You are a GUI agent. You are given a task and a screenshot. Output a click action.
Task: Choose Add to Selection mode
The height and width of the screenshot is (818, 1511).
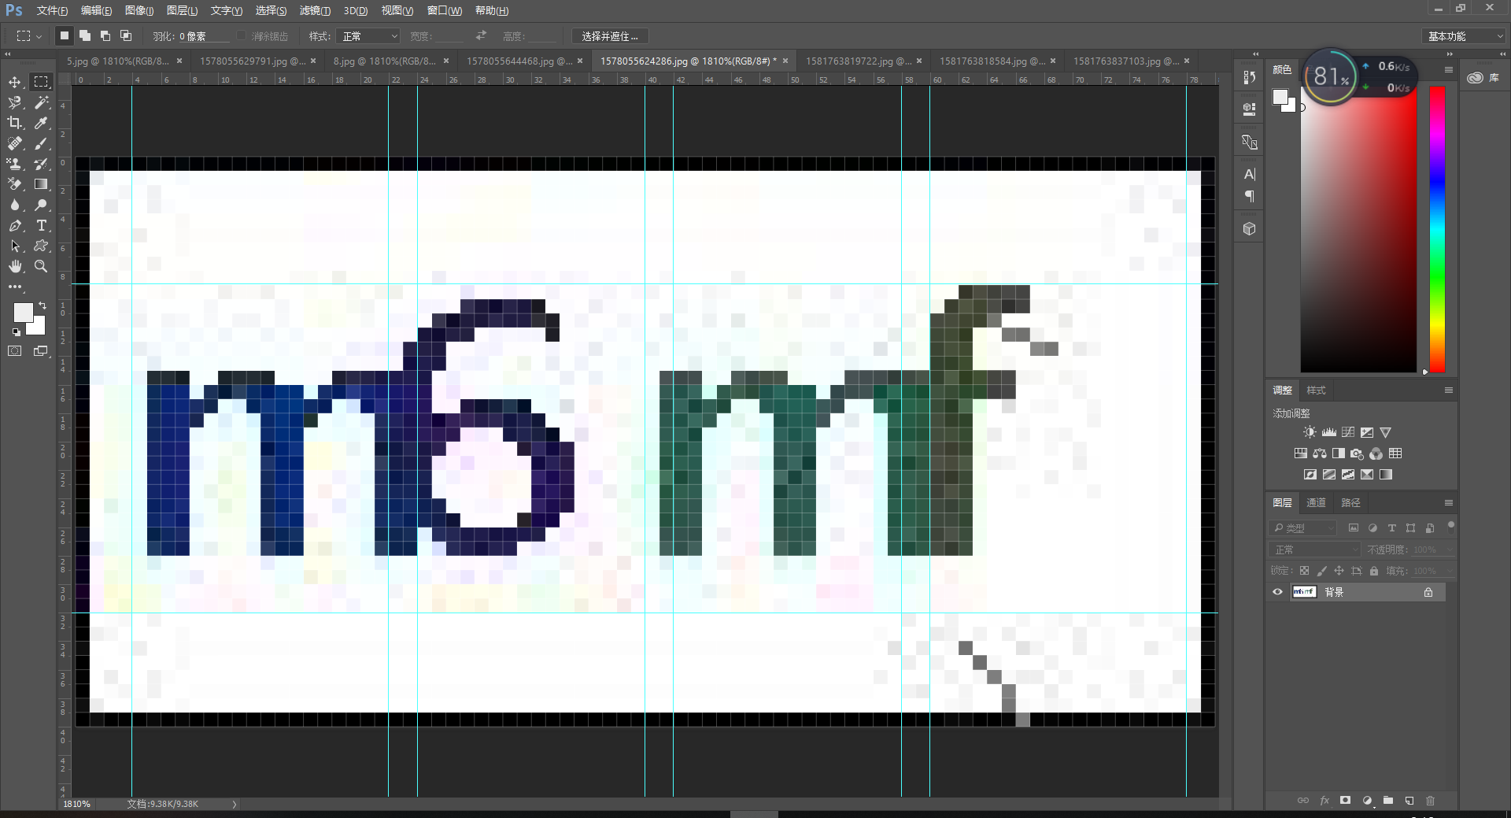point(85,35)
